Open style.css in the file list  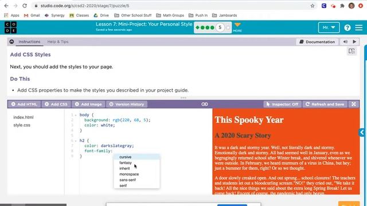pos(22,125)
